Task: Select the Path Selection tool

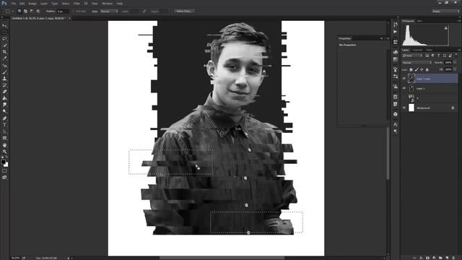Action: pos(4,131)
